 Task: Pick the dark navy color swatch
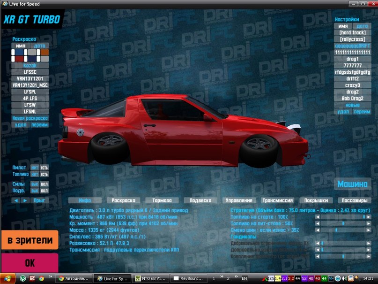(x=32, y=59)
